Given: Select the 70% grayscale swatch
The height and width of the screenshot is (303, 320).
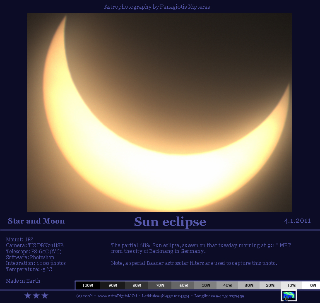Looking at the screenshot, I should coord(159,286).
